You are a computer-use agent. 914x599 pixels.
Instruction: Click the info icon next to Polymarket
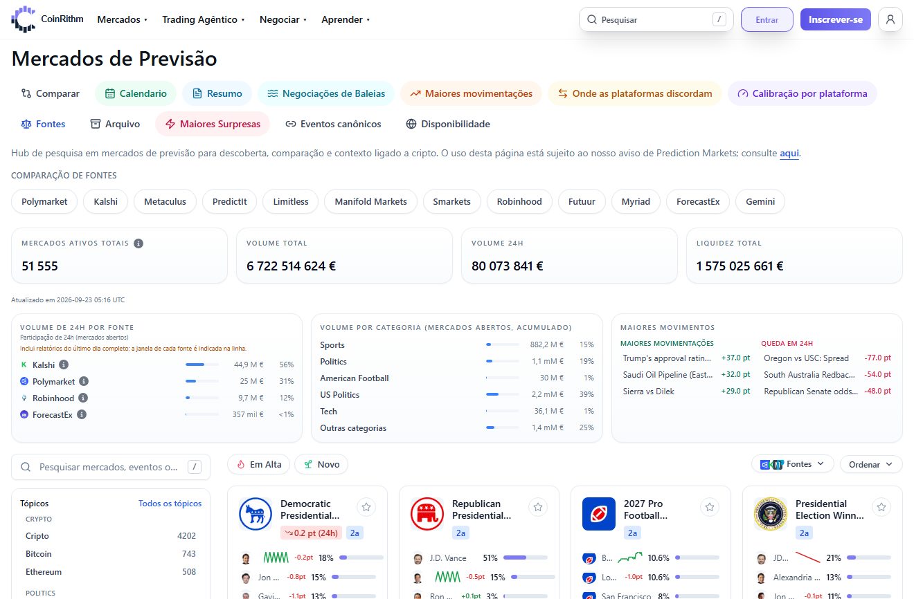click(84, 381)
